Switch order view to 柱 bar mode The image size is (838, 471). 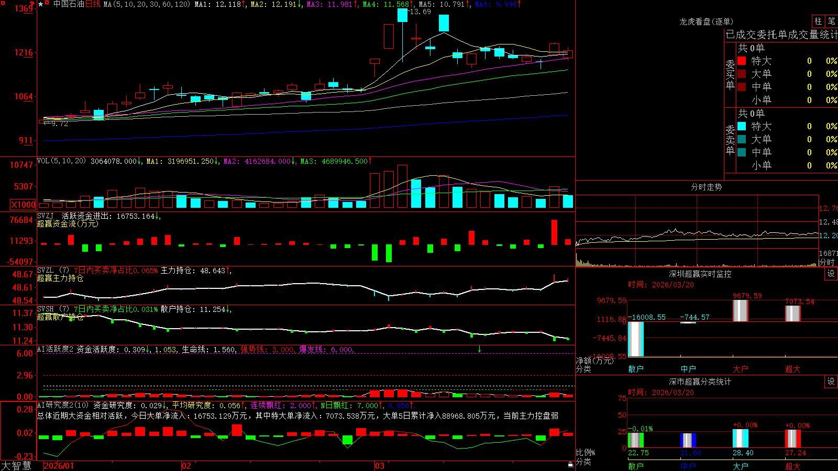click(818, 21)
